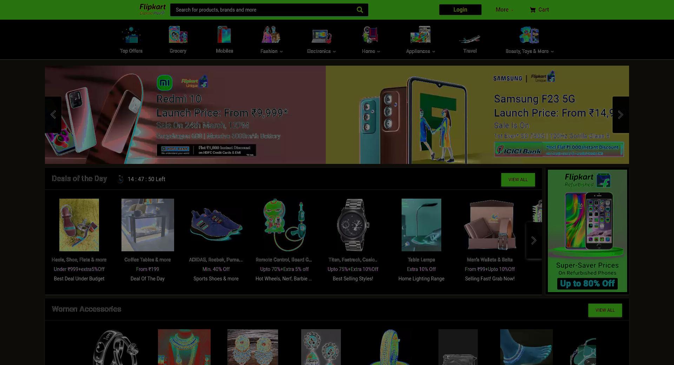Click previous banner arrow
This screenshot has width=674, height=365.
pos(53,115)
